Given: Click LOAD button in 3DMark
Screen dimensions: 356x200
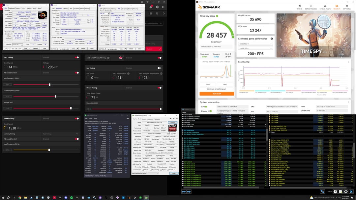Looking at the screenshot, I should click(x=208, y=84).
